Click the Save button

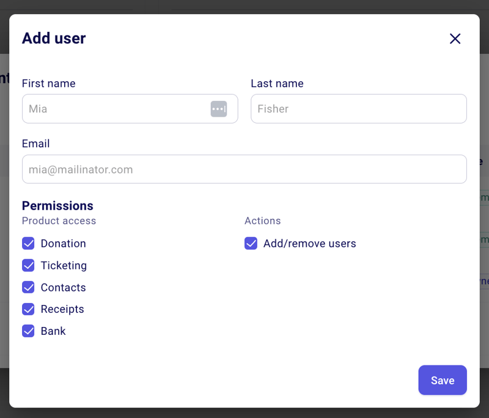(443, 380)
